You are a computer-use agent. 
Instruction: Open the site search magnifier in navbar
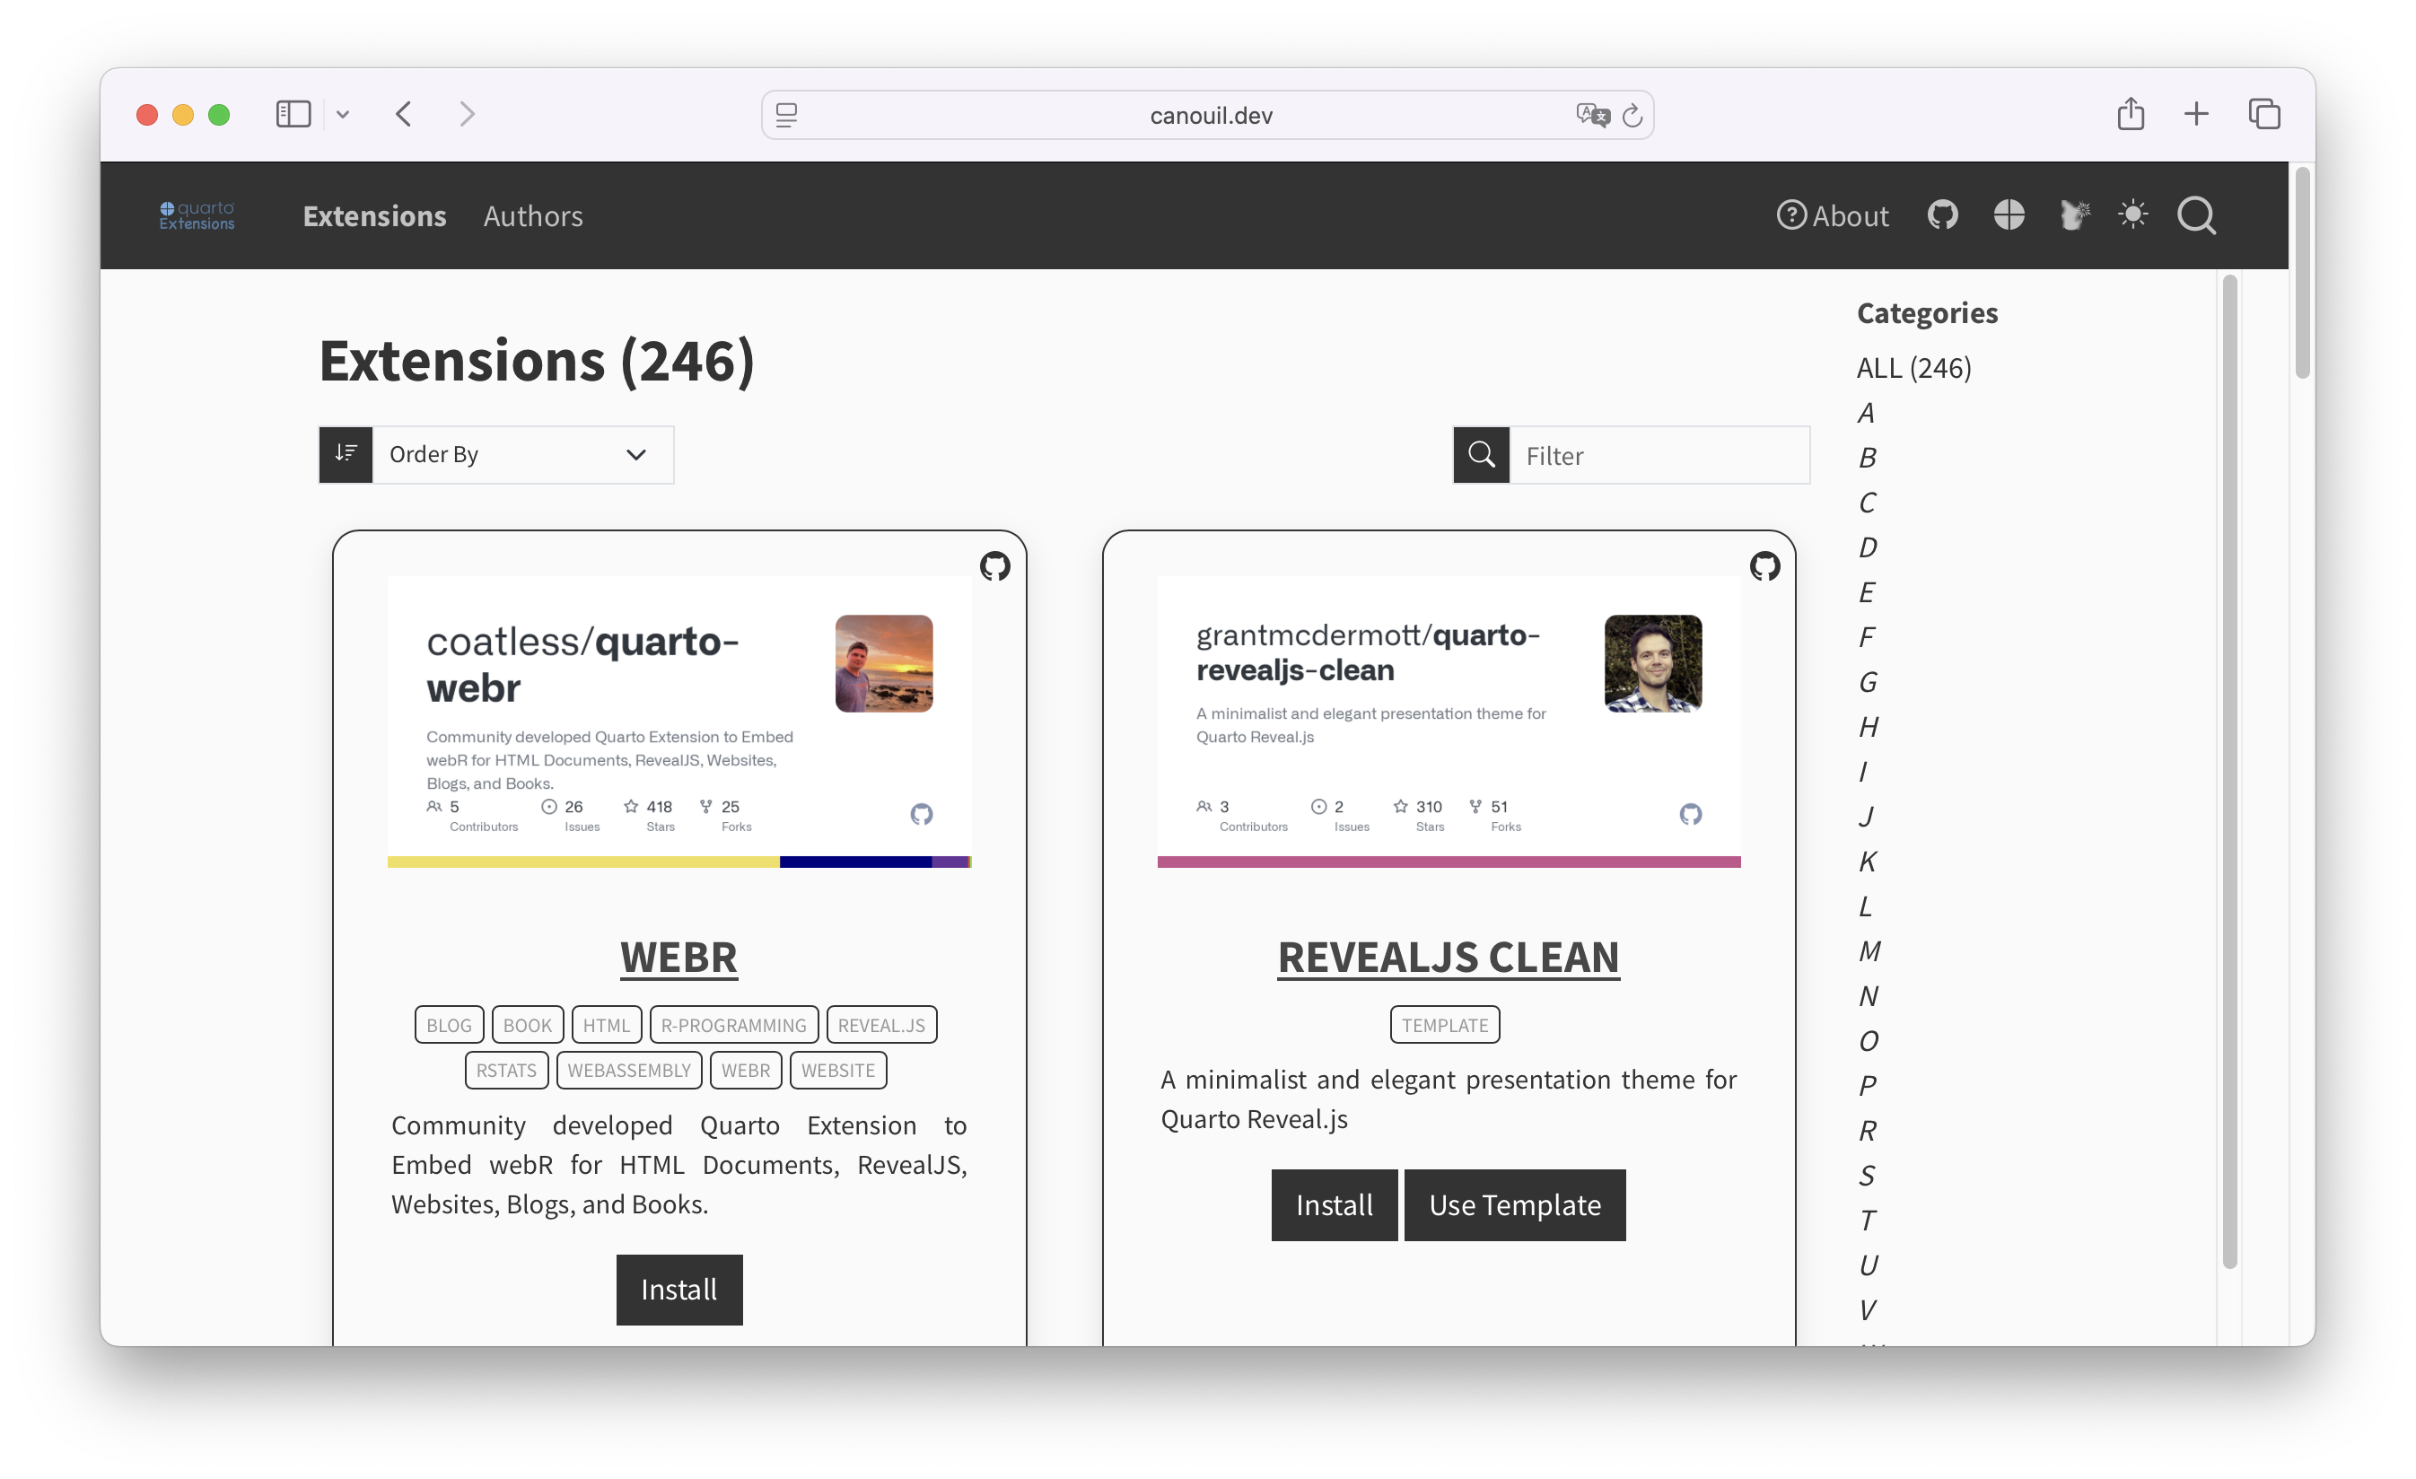[x=2196, y=215]
